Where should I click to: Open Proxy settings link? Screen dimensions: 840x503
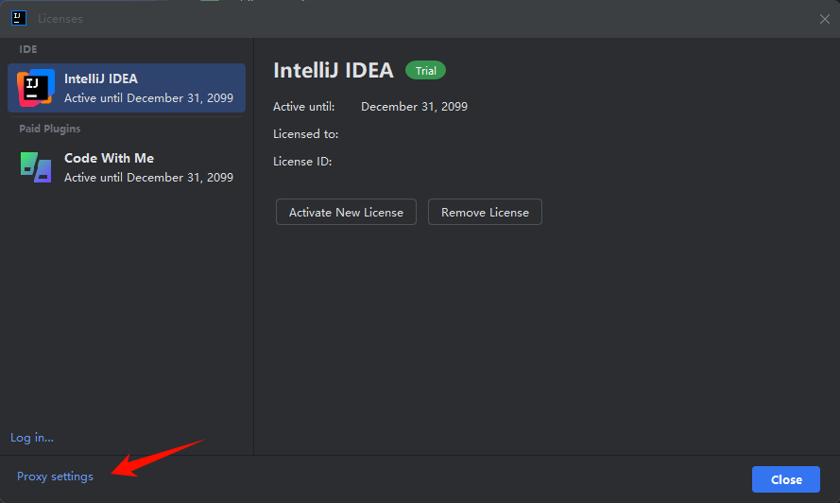pos(55,477)
